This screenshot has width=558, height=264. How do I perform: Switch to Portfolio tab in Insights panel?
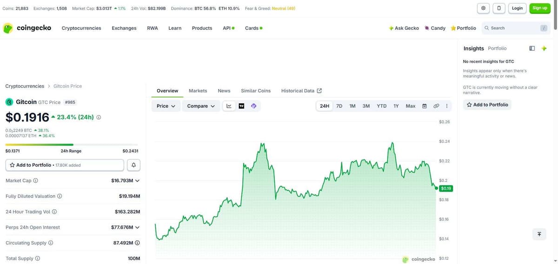(497, 48)
